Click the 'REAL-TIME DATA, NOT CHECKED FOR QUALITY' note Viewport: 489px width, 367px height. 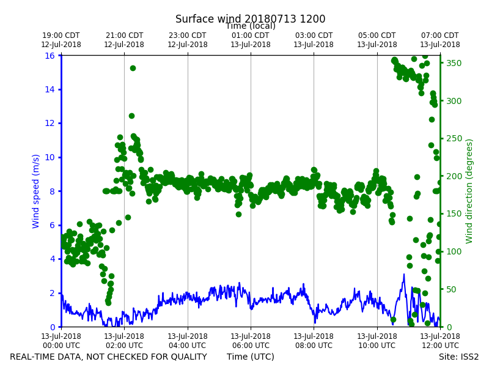(x=109, y=357)
